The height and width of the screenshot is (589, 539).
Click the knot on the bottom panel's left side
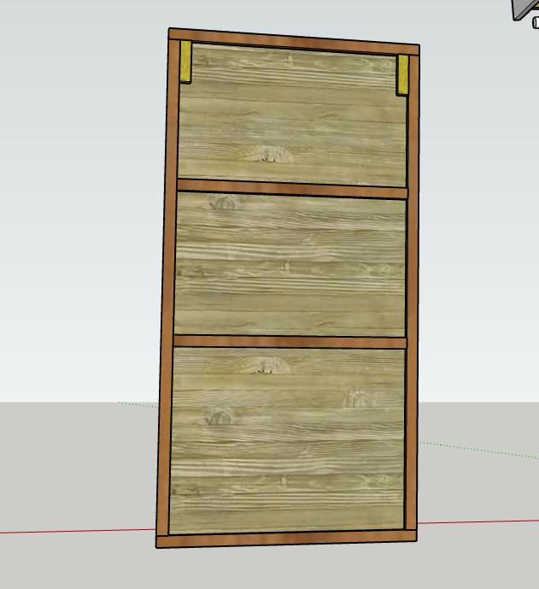click(x=219, y=417)
